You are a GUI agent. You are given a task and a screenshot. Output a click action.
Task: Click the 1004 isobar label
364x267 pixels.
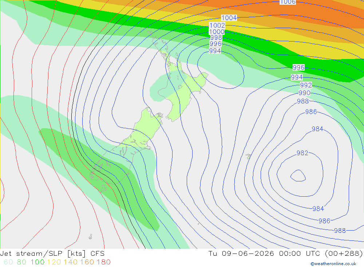[229, 17]
